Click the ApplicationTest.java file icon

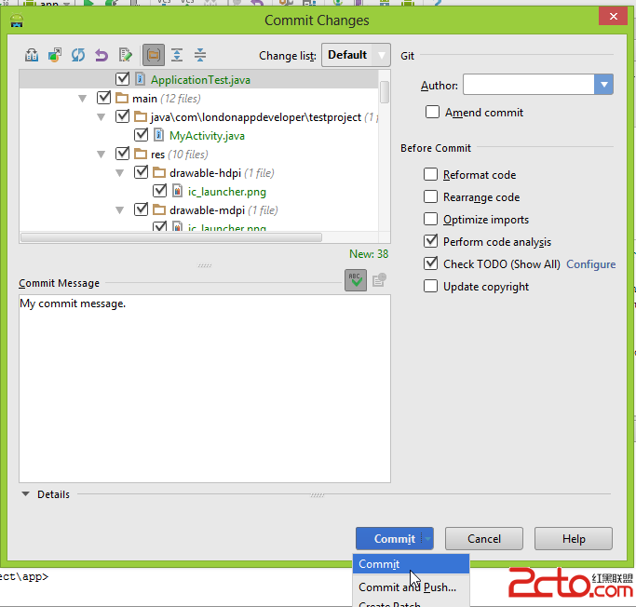(x=140, y=79)
